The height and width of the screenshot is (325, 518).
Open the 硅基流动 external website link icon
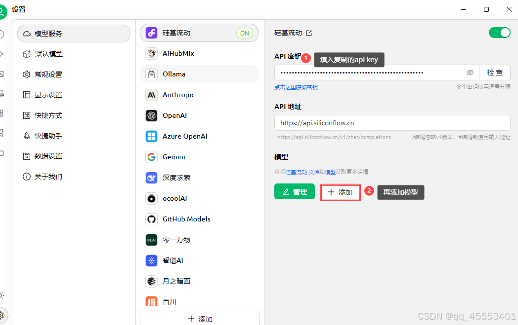point(309,33)
